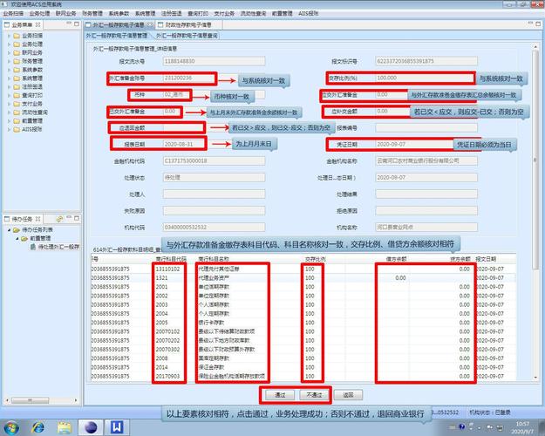Click the taskbar clock showing 10:57
This screenshot has width=545, height=436.
coord(522,427)
